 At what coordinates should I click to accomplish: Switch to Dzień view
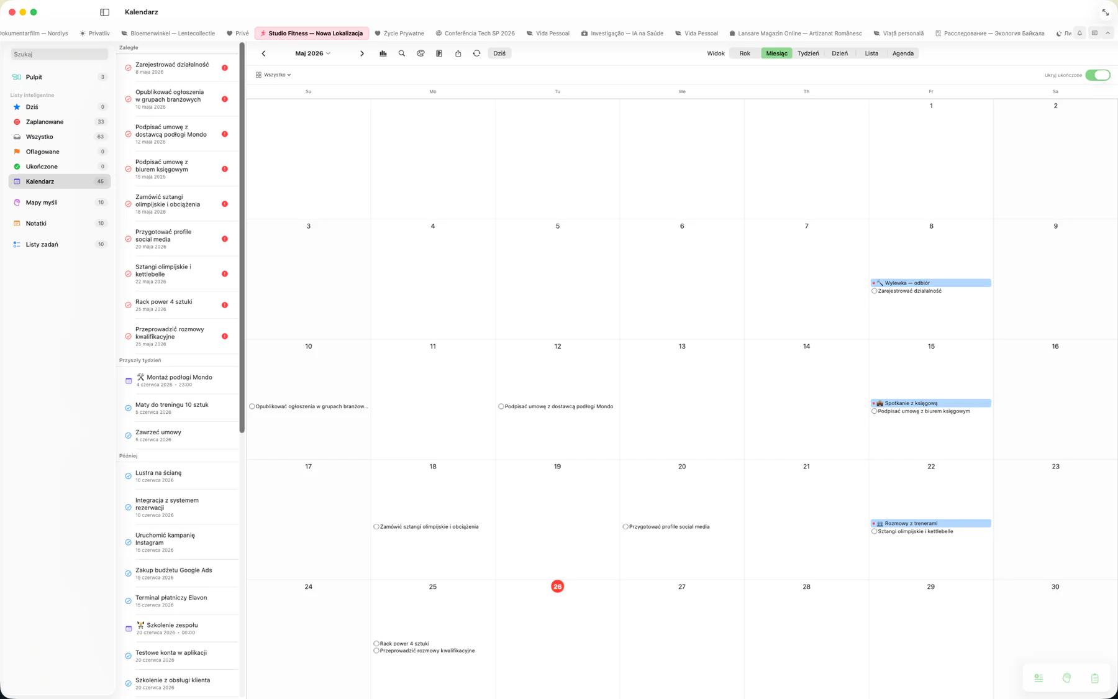coord(840,53)
